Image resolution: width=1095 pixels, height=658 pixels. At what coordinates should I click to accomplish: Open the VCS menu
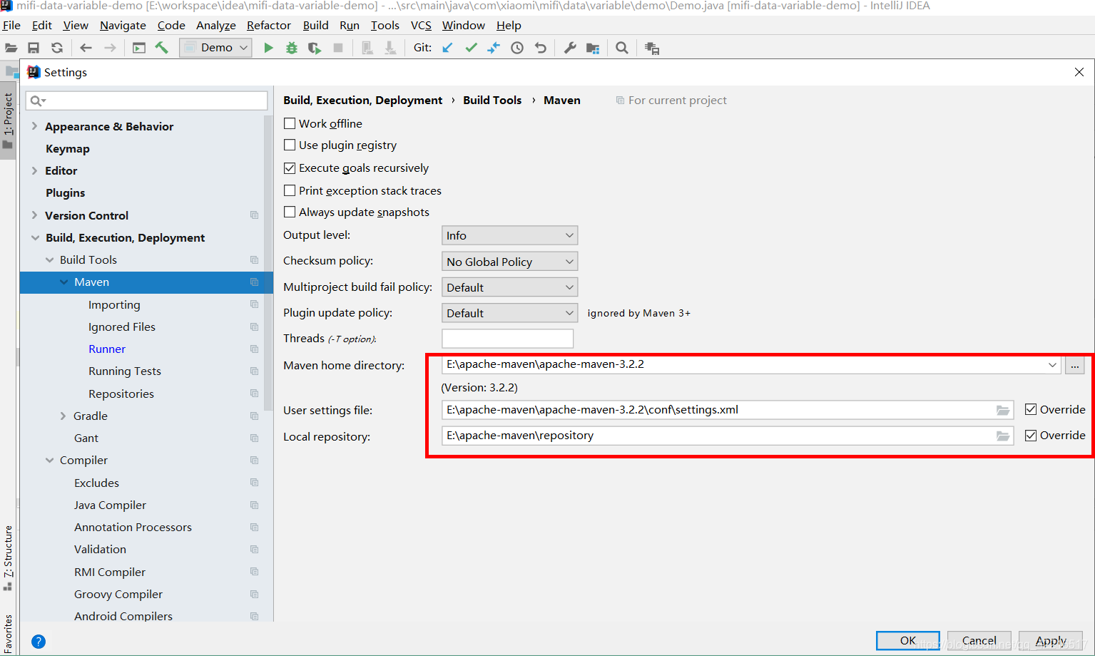[x=421, y=25]
